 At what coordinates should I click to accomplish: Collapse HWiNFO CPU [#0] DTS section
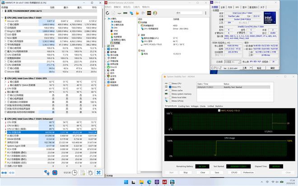[x=2, y=78]
